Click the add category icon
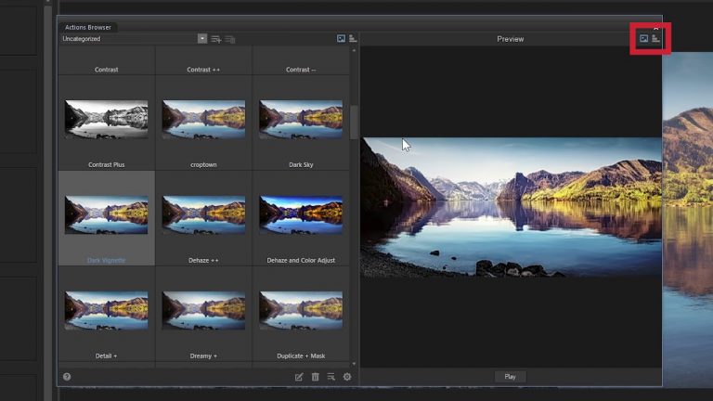 pyautogui.click(x=216, y=39)
